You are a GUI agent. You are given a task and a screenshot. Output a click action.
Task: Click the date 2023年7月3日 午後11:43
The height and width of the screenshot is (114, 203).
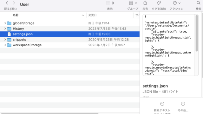tap(107, 28)
